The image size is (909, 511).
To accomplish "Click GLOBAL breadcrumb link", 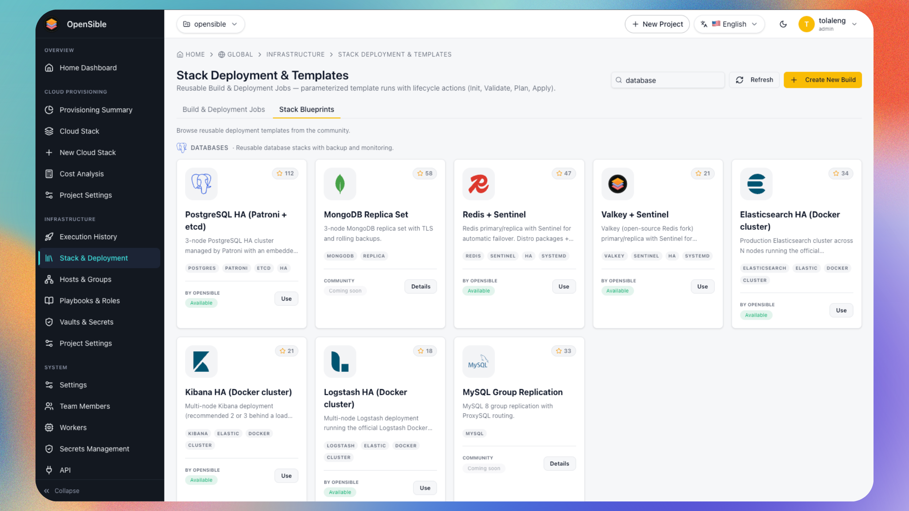I will pyautogui.click(x=235, y=54).
